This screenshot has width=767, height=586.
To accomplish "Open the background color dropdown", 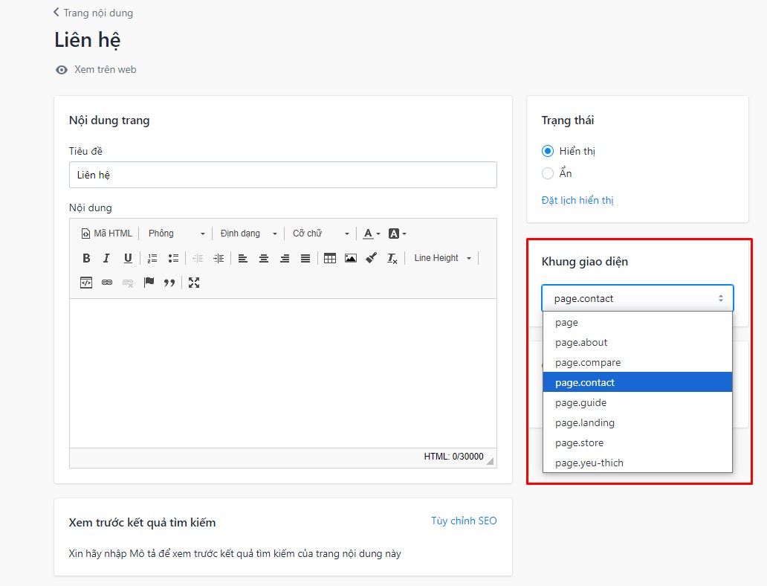I will click(x=397, y=234).
